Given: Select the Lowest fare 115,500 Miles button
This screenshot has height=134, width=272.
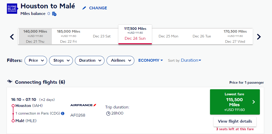Looking at the screenshot, I should tap(235, 102).
